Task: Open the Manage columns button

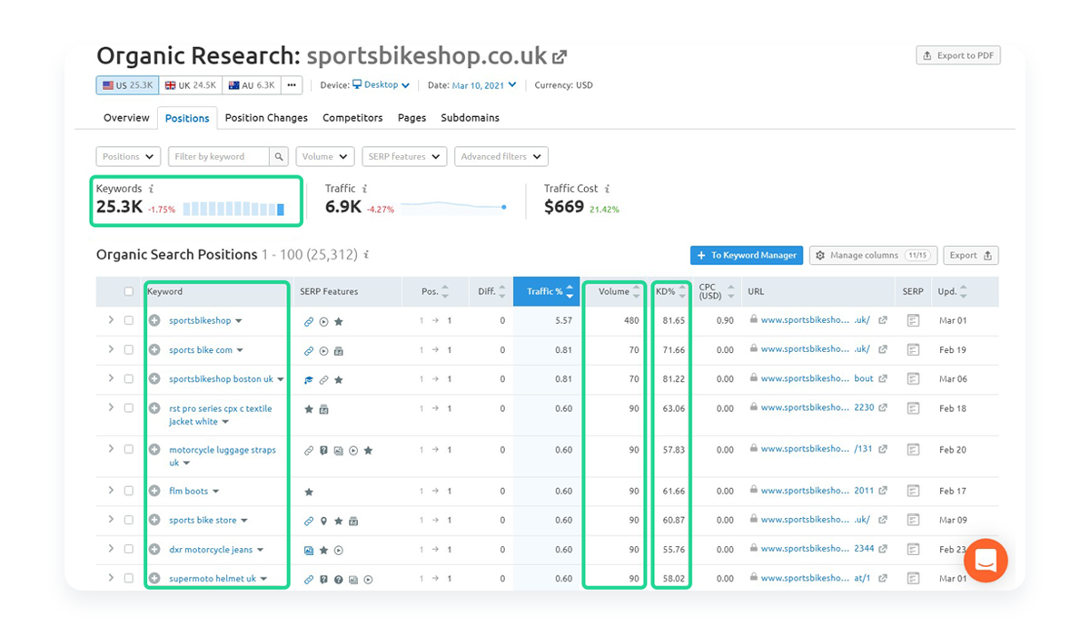Action: [x=872, y=256]
